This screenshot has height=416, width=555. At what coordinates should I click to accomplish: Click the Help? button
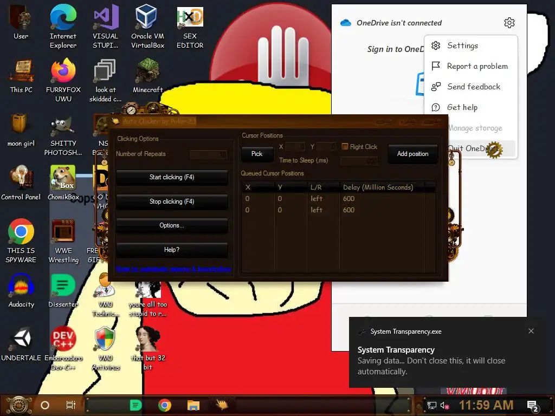point(172,250)
